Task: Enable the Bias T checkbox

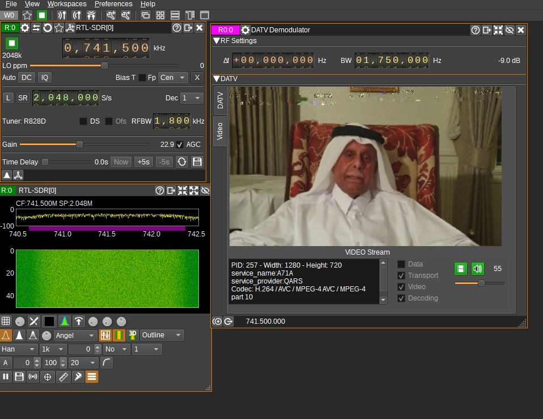Action: pyautogui.click(x=142, y=78)
